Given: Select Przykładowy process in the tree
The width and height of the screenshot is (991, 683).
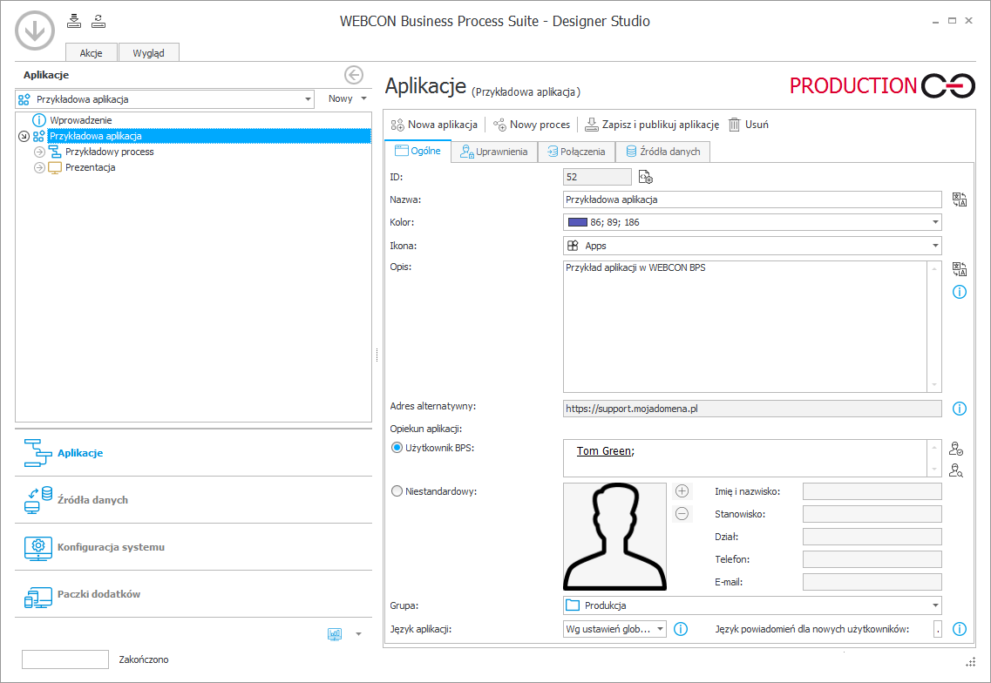Looking at the screenshot, I should (x=109, y=152).
